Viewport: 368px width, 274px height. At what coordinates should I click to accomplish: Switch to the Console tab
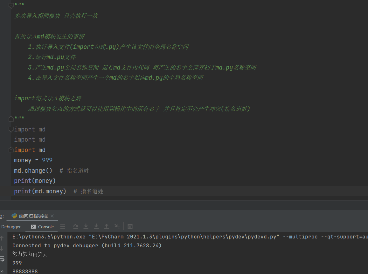[x=43, y=227]
